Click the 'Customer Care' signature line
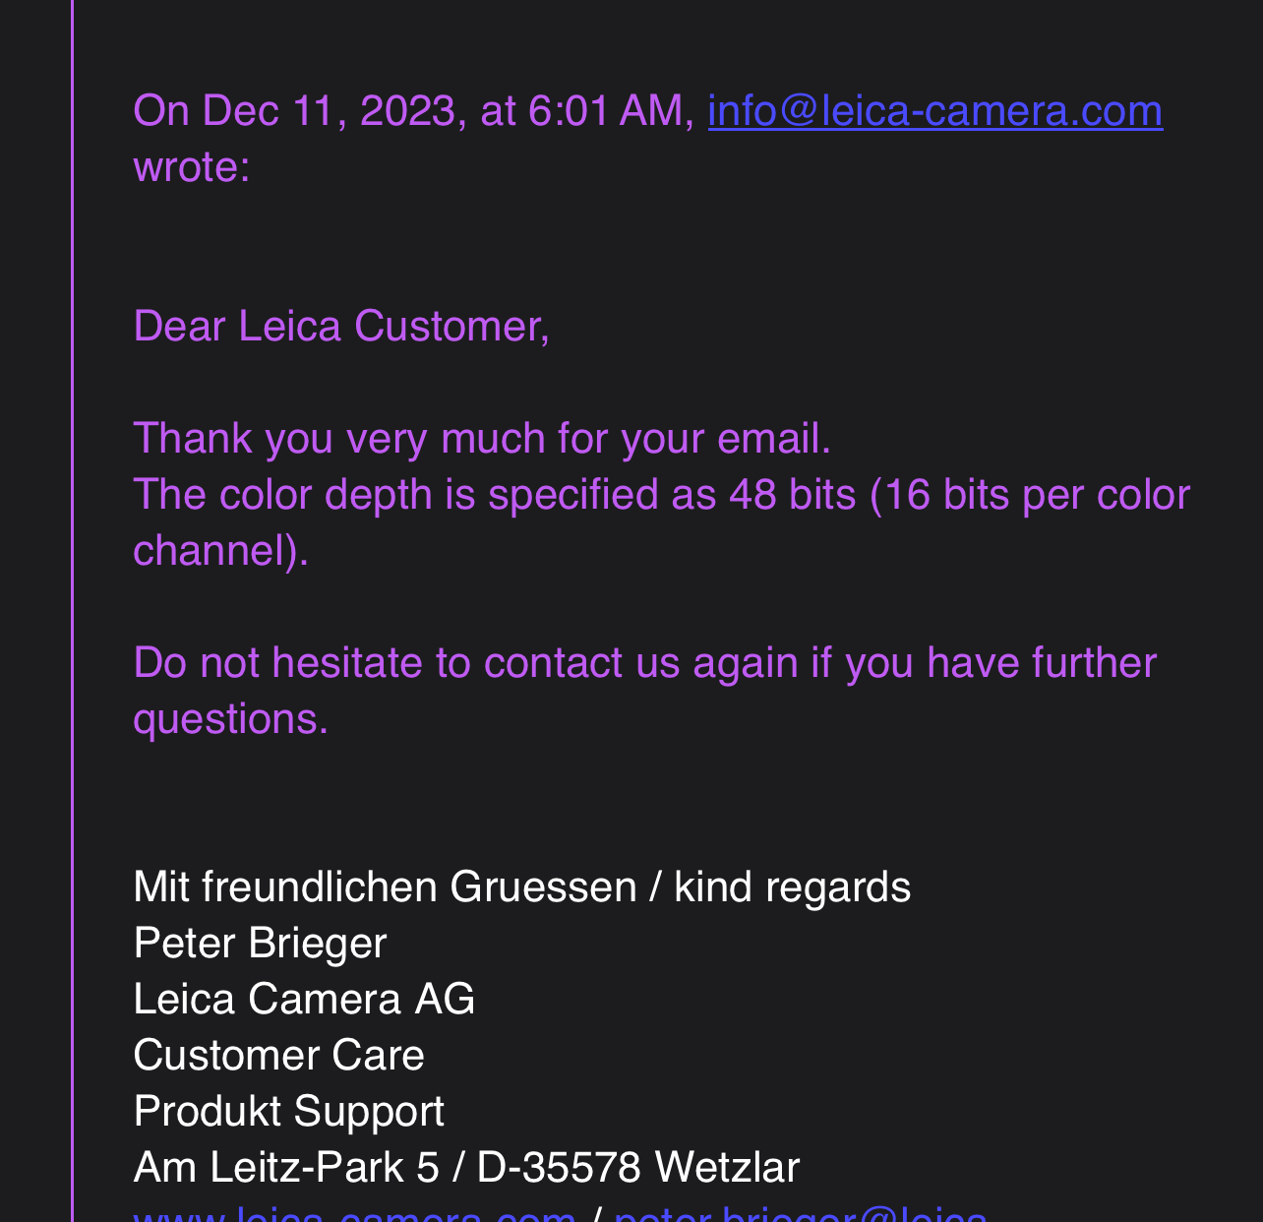 pyautogui.click(x=278, y=1056)
